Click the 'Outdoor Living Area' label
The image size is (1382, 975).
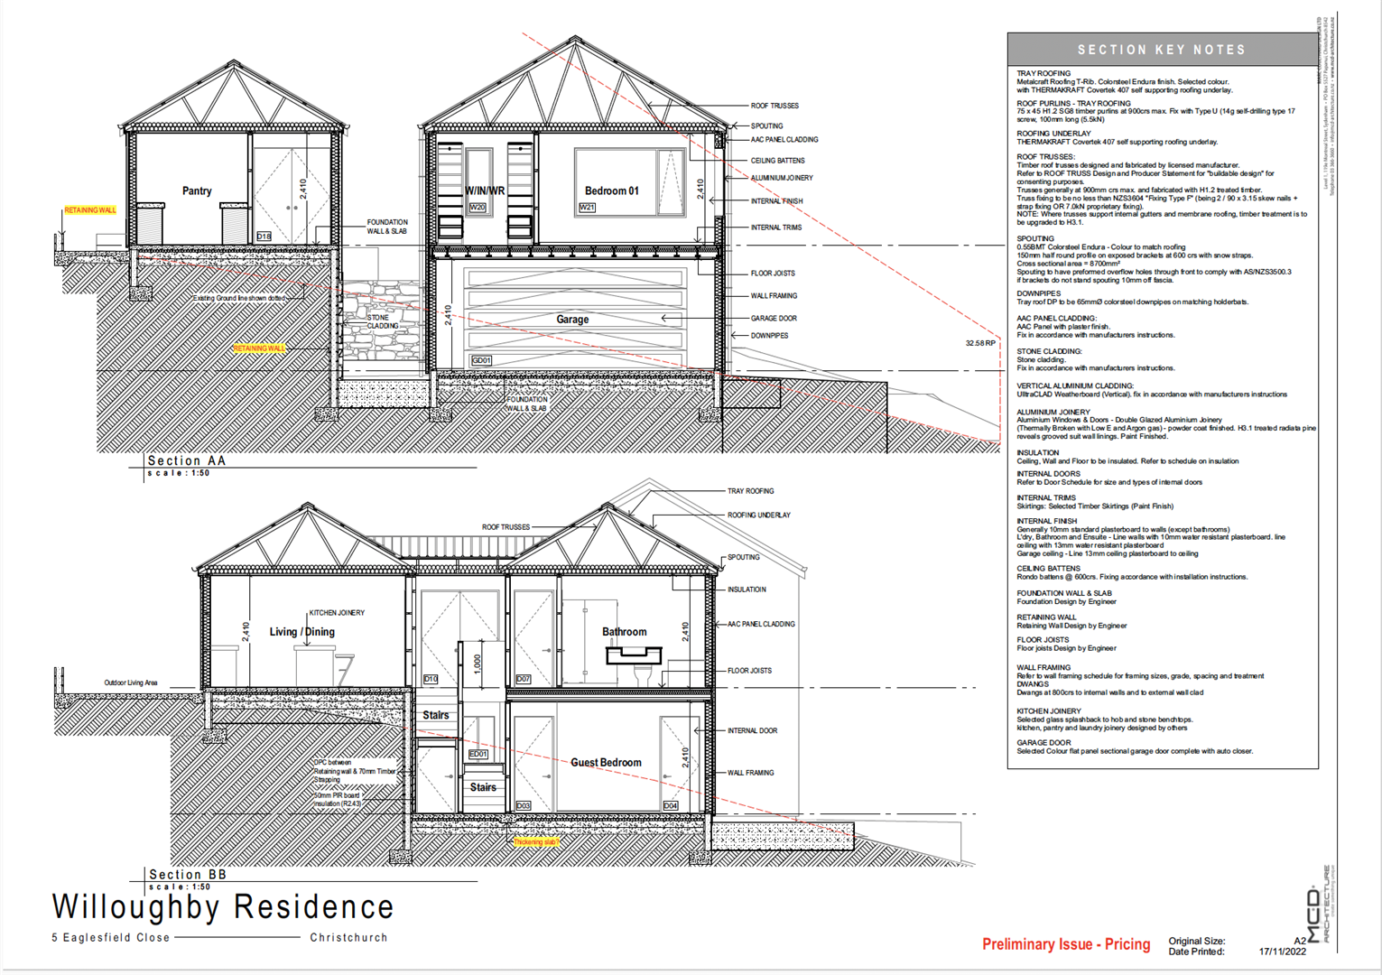point(131,682)
